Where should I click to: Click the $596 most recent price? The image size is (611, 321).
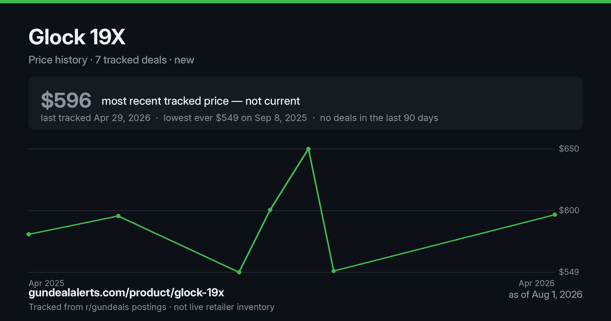click(x=66, y=100)
